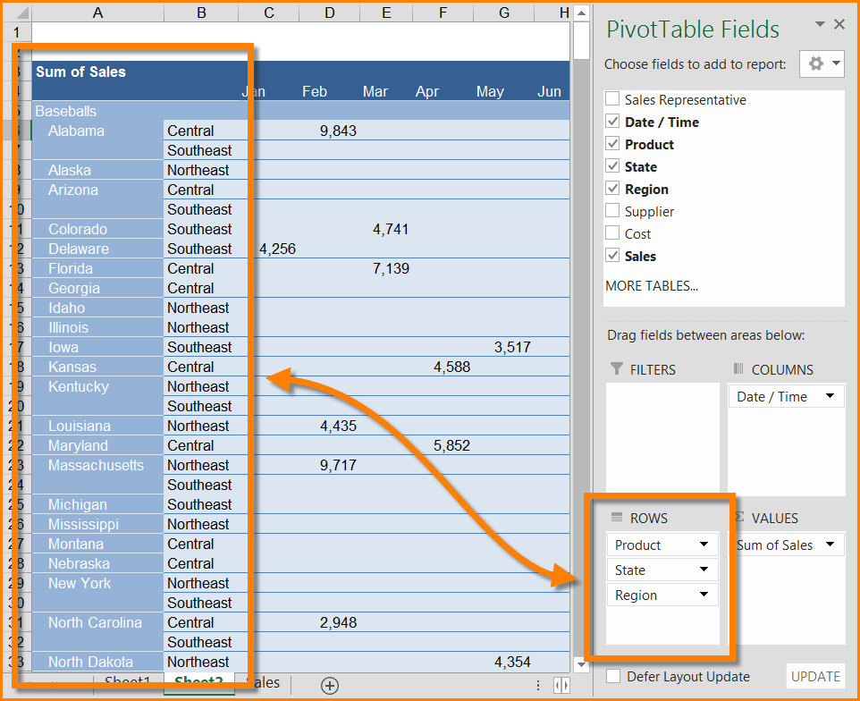Select column D header
This screenshot has height=701, width=860.
click(x=329, y=13)
